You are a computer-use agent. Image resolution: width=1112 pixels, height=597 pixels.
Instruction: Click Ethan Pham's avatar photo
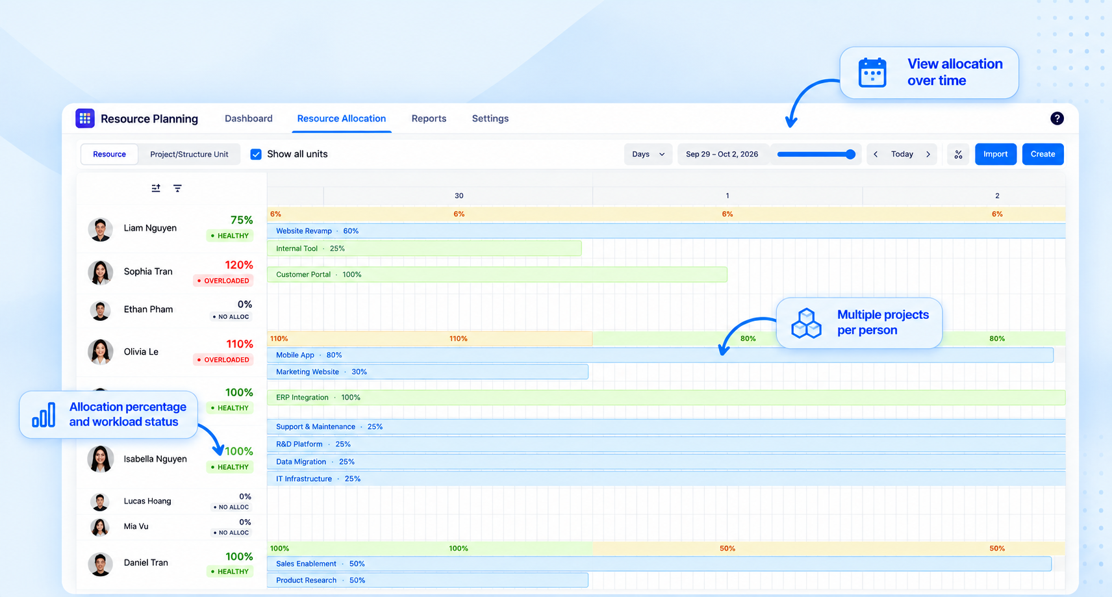point(100,311)
